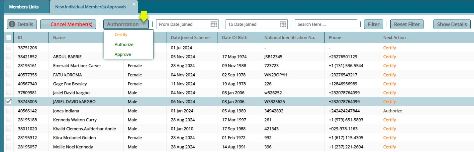Close the New Individual Member(s) Approvals tab
The height and width of the screenshot is (152, 474).
pyautogui.click(x=134, y=4)
